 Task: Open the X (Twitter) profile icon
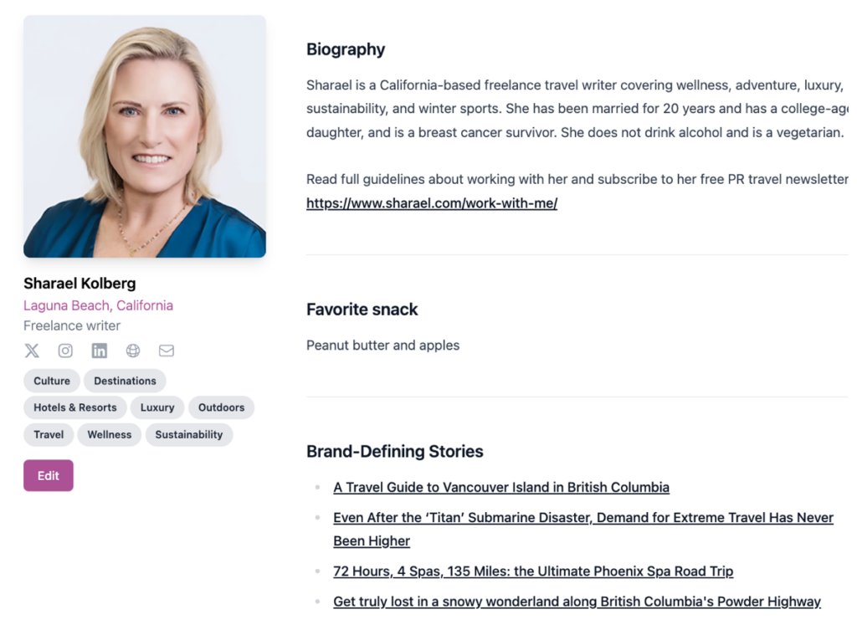coord(32,351)
